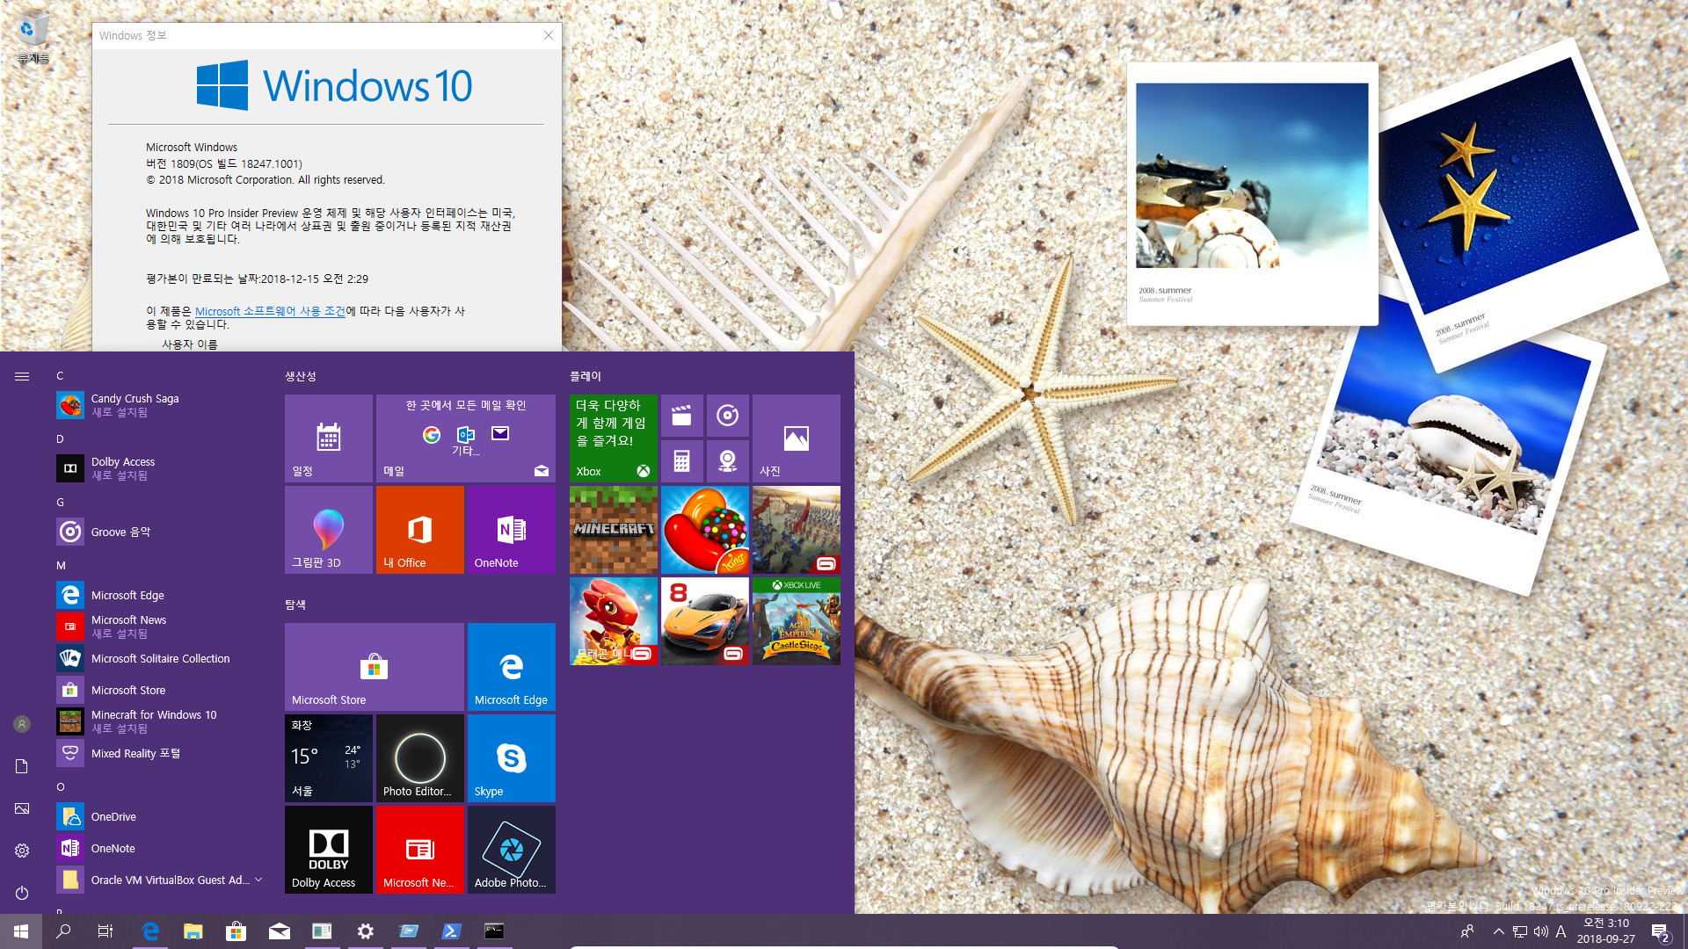The image size is (1688, 949).
Task: Open the Mail (메일) tile
Action: 465,438
